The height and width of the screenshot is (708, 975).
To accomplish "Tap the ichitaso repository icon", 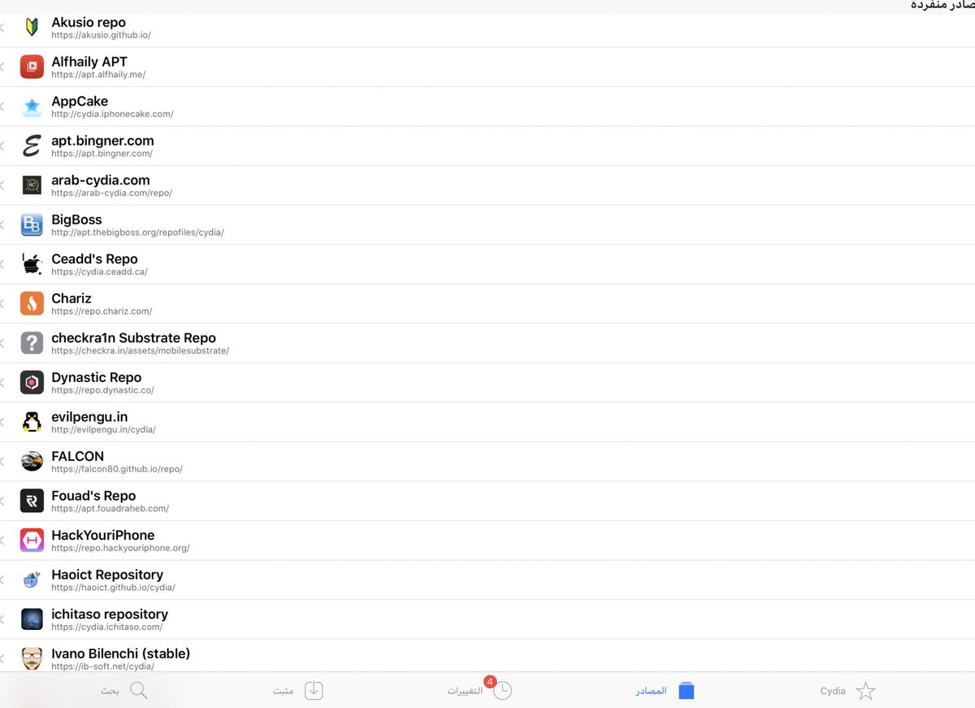I will click(32, 619).
